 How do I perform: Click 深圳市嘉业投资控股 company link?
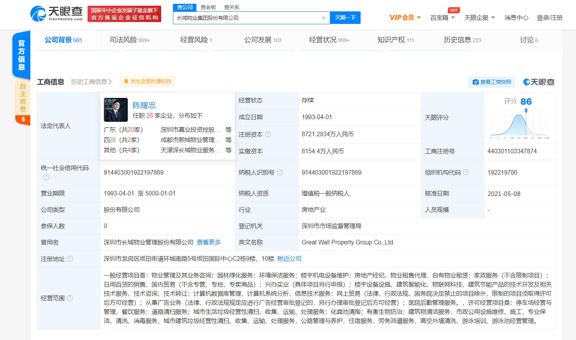pyautogui.click(x=190, y=129)
